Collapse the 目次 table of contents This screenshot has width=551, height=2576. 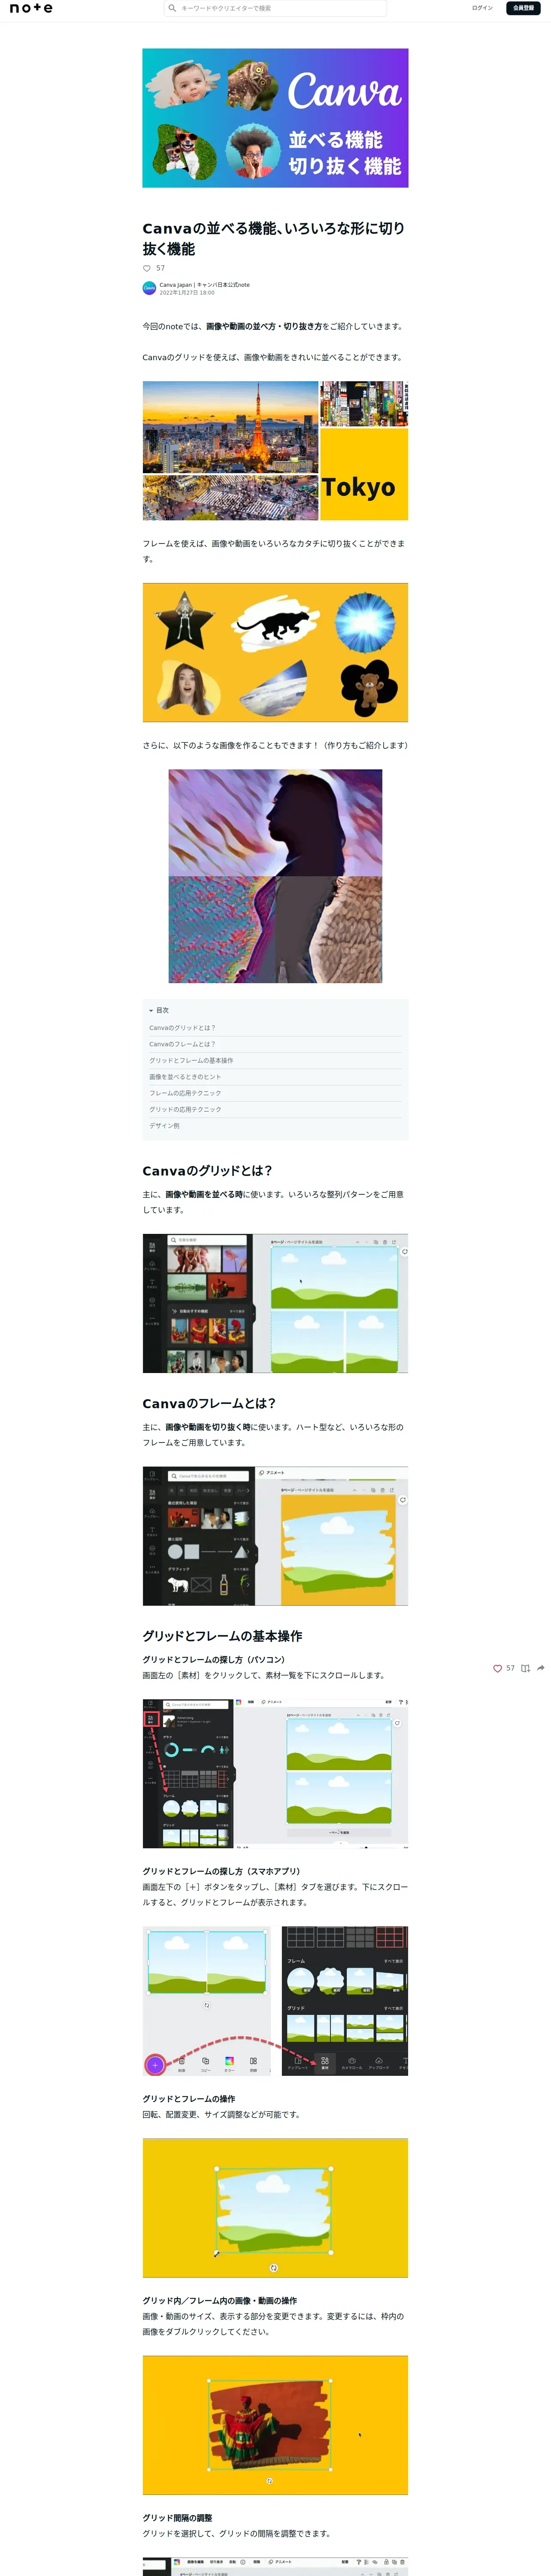(x=159, y=1010)
